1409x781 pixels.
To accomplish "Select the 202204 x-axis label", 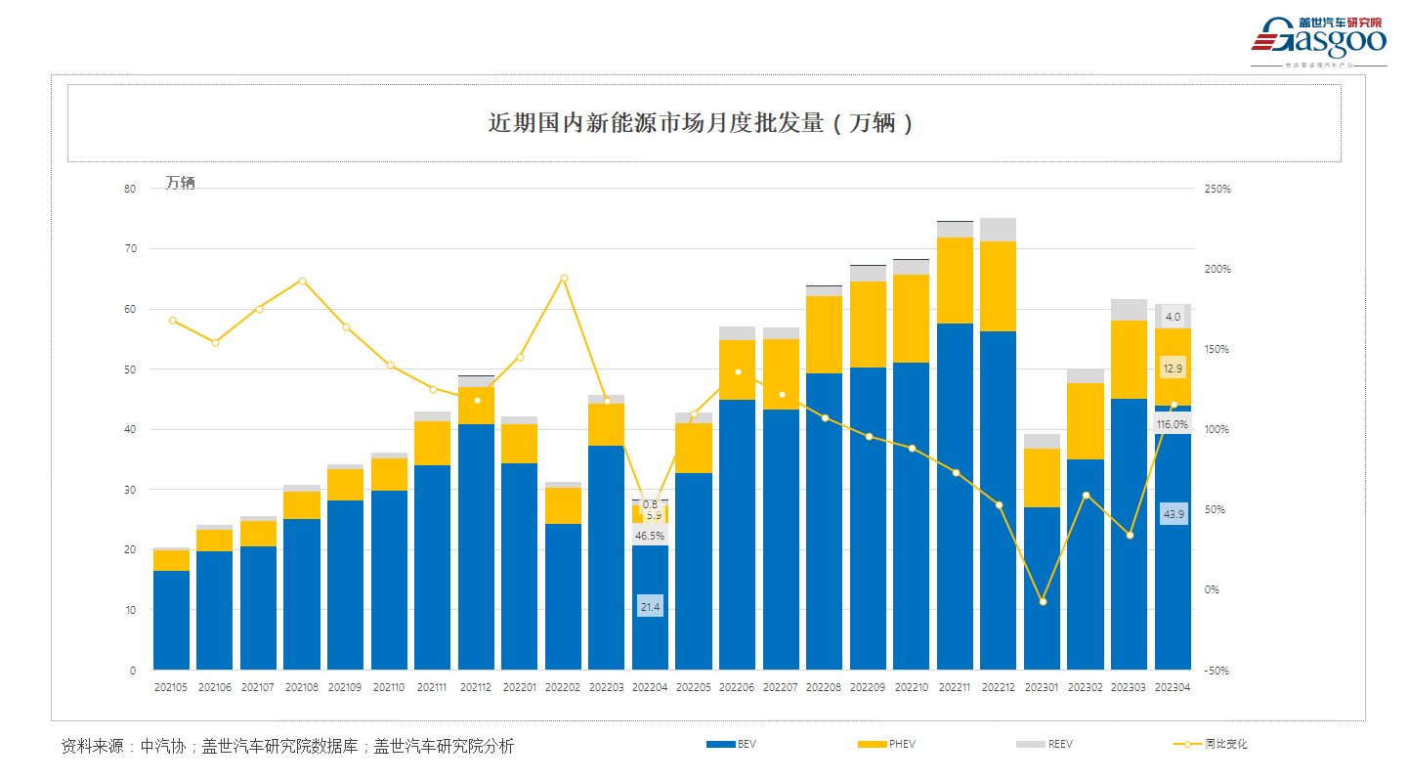I will click(651, 688).
